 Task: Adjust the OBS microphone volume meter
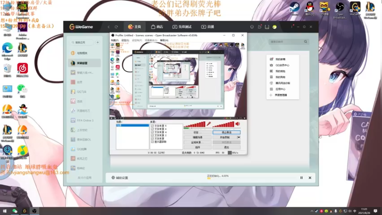click(194, 125)
